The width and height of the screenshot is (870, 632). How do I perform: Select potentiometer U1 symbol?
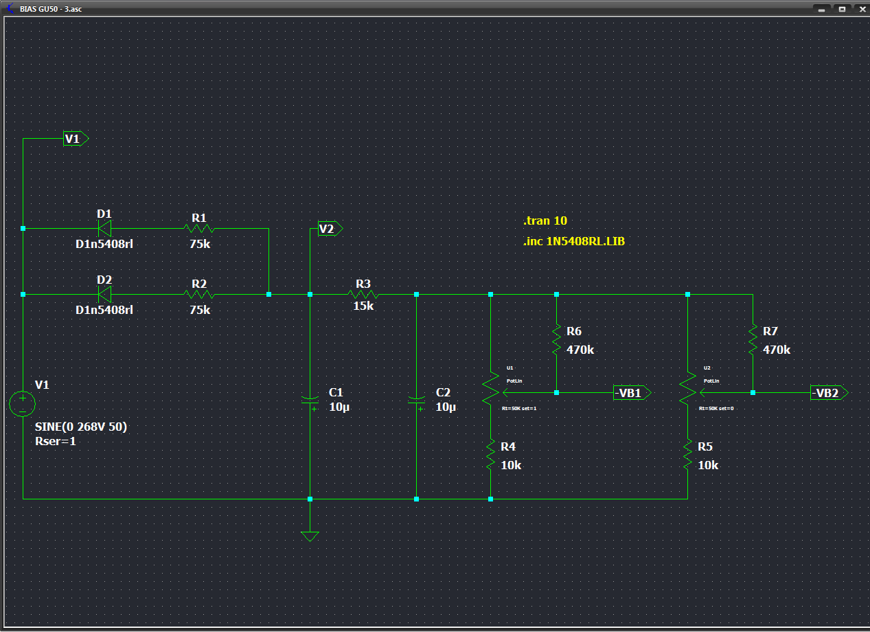[x=492, y=389]
